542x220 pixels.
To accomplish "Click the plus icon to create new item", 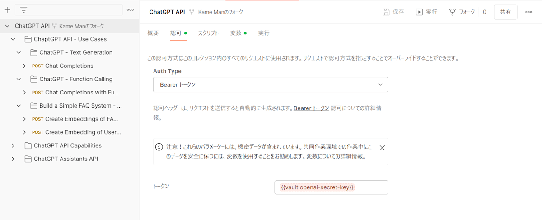I will 7,9.
